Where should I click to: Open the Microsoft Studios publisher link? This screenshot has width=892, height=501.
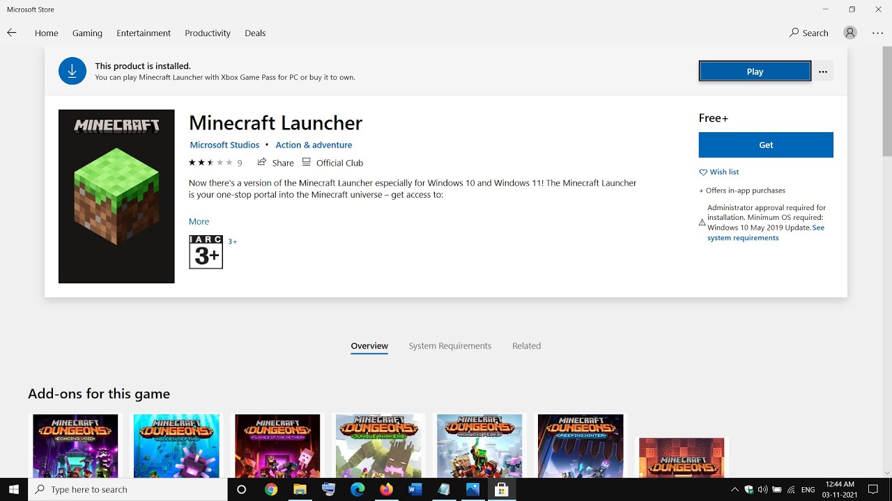(224, 145)
